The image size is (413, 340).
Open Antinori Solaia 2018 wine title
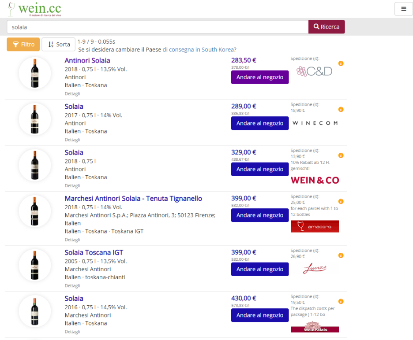pyautogui.click(x=87, y=60)
